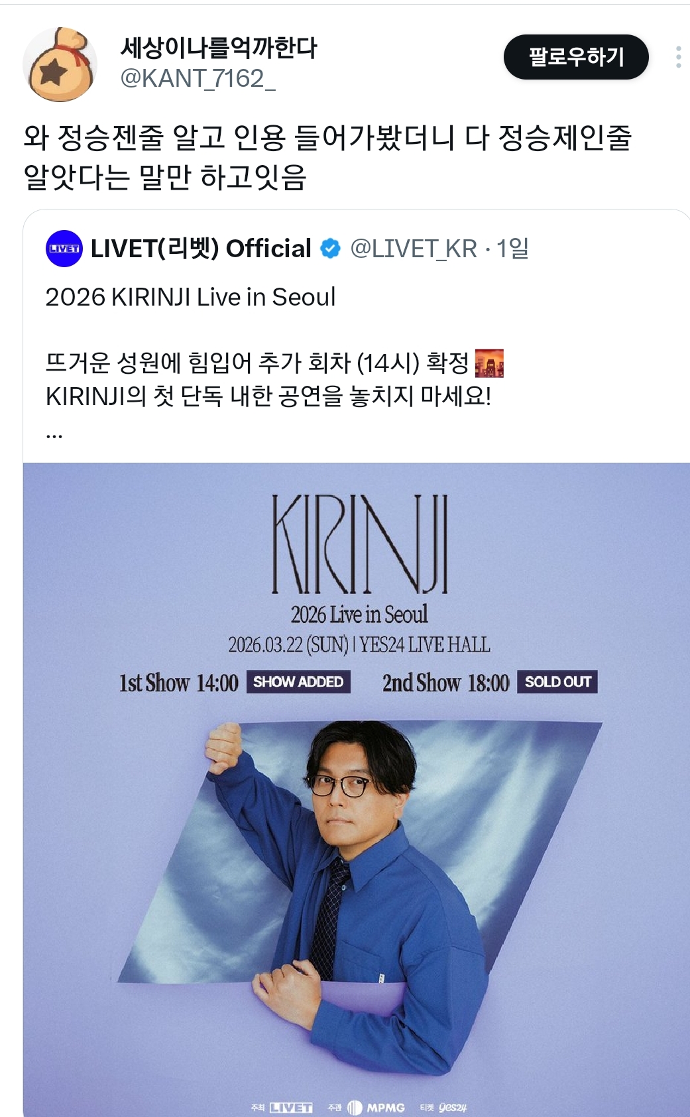This screenshot has height=1117, width=690.
Task: Open the 1일 timestamp of quoted post
Action: click(x=512, y=249)
